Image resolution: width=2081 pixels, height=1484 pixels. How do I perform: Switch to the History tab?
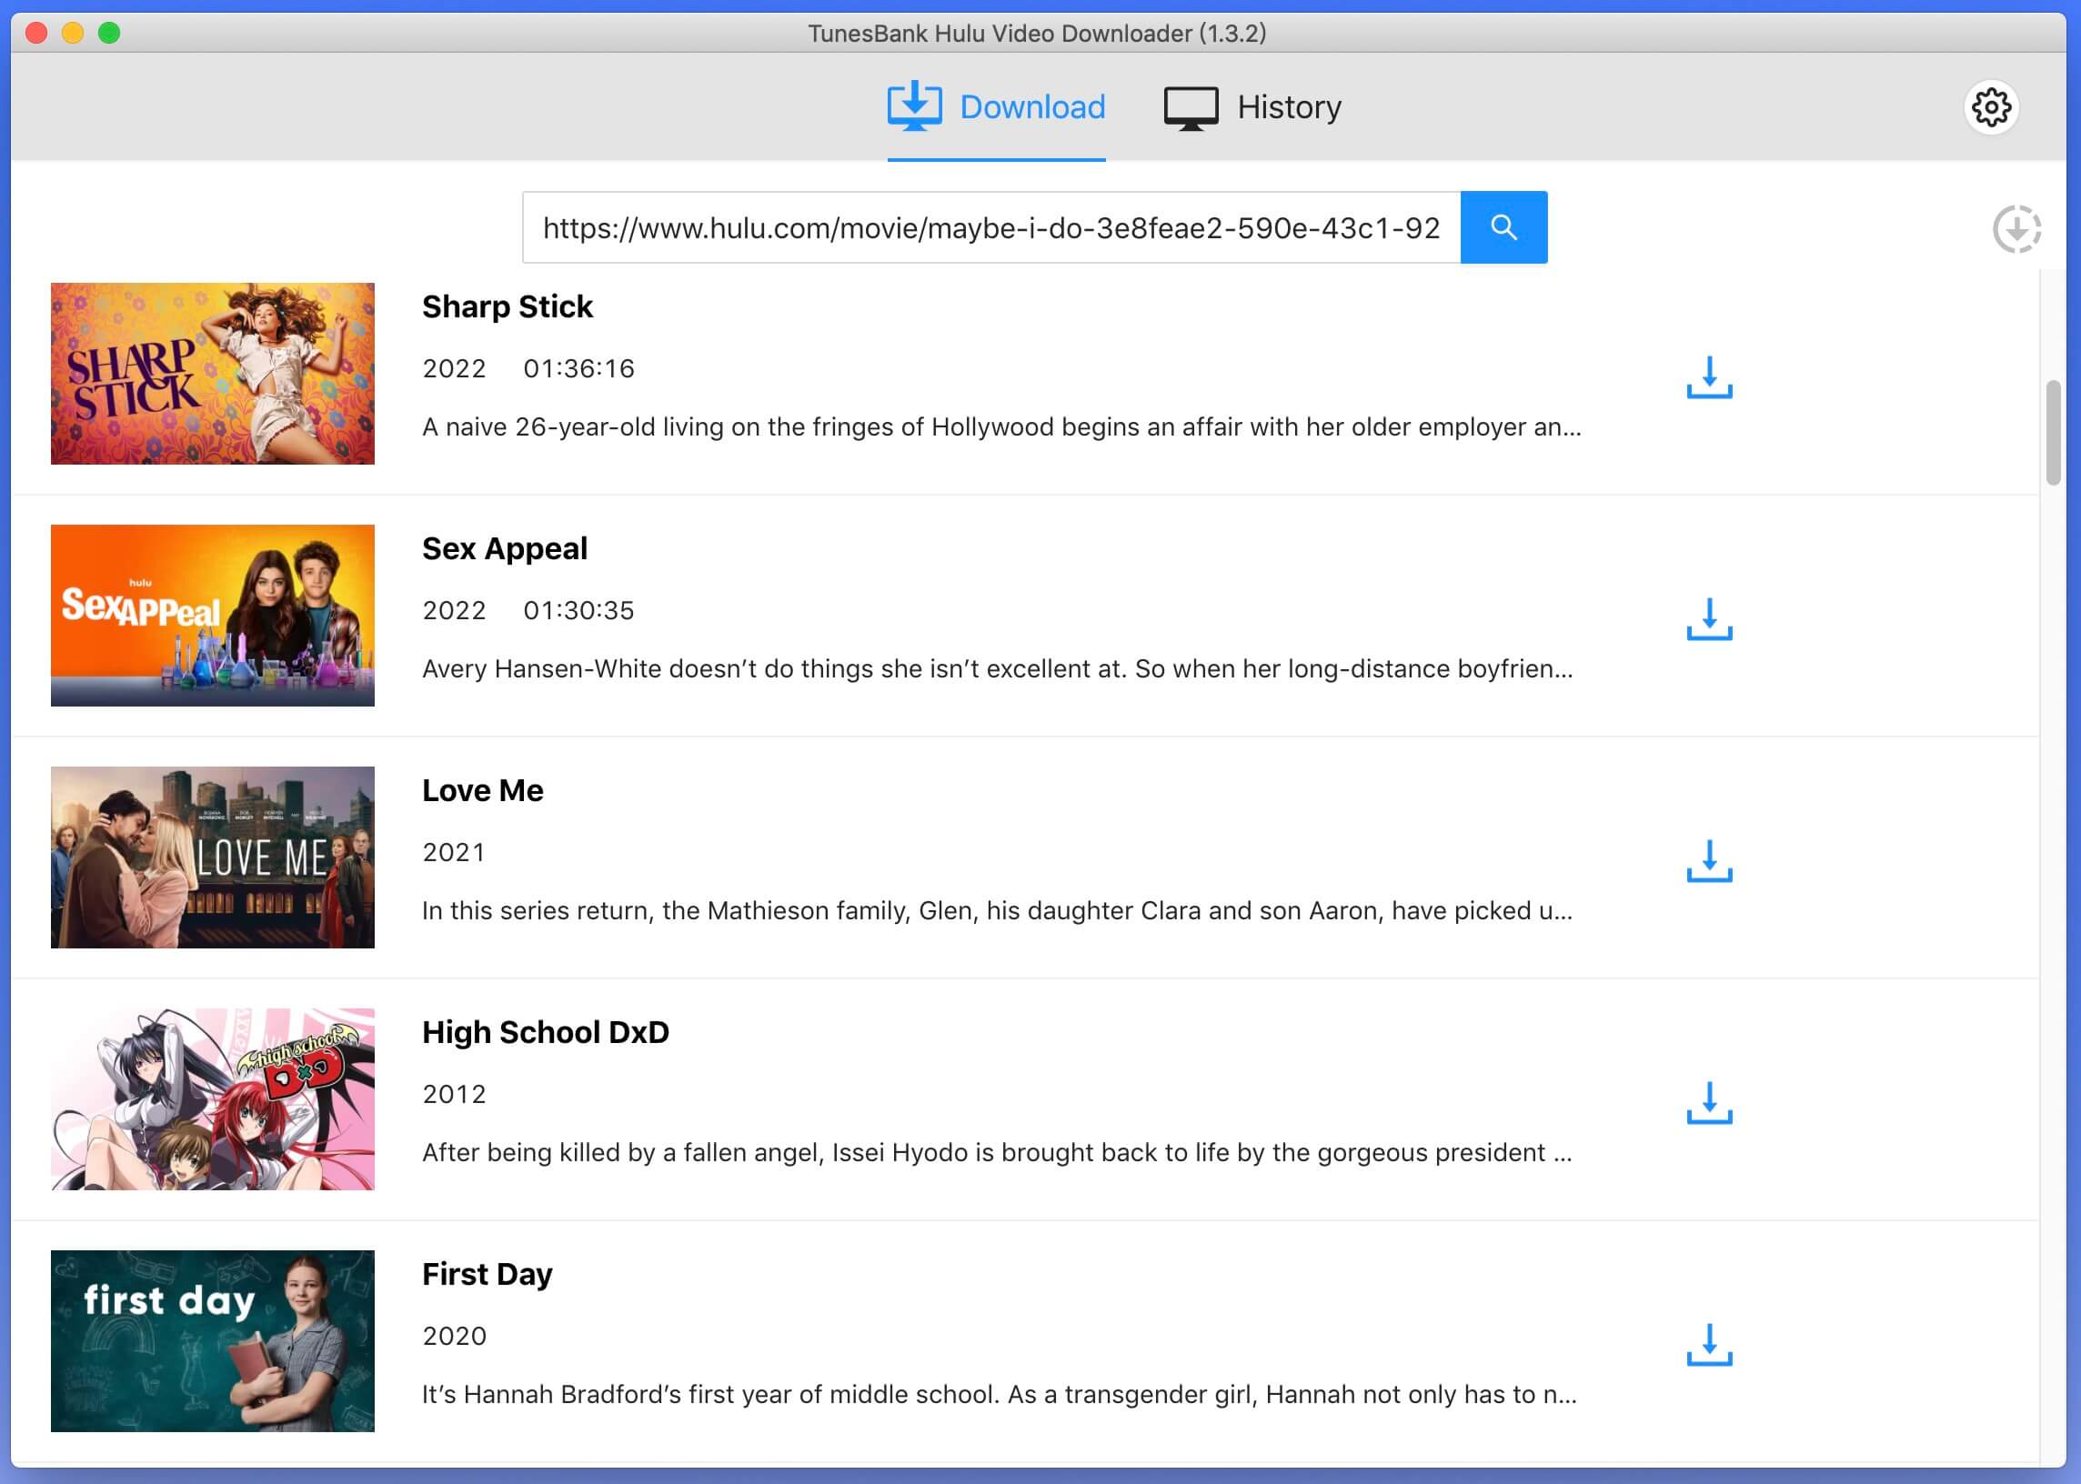coord(1252,108)
